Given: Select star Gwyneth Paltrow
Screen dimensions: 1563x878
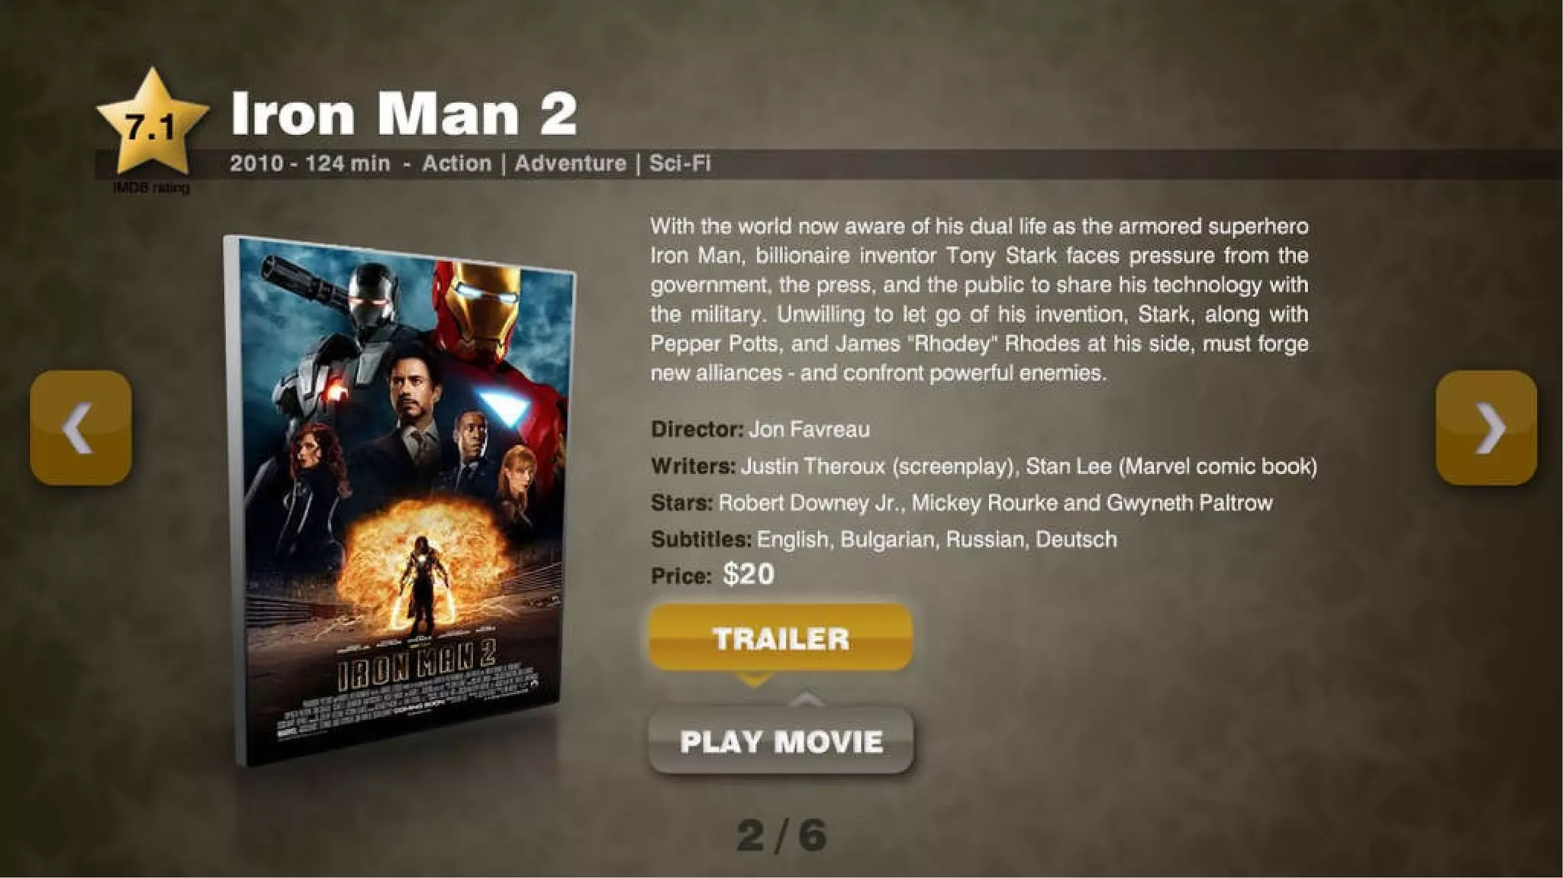Looking at the screenshot, I should click(1189, 502).
